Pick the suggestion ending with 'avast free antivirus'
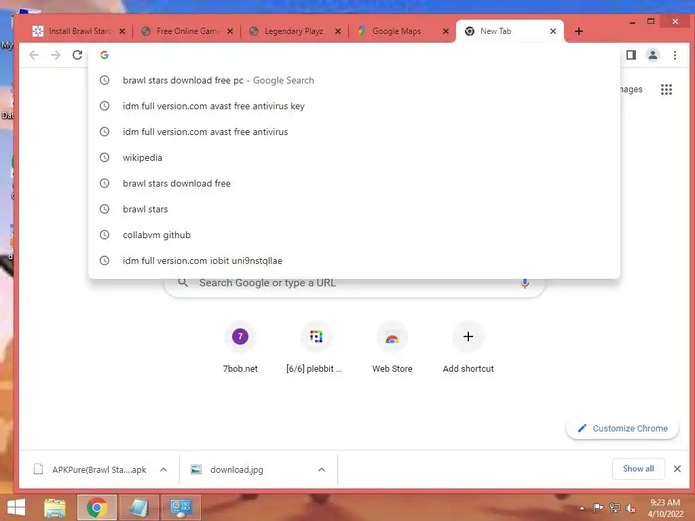Viewport: 695px width, 521px height. click(x=354, y=132)
